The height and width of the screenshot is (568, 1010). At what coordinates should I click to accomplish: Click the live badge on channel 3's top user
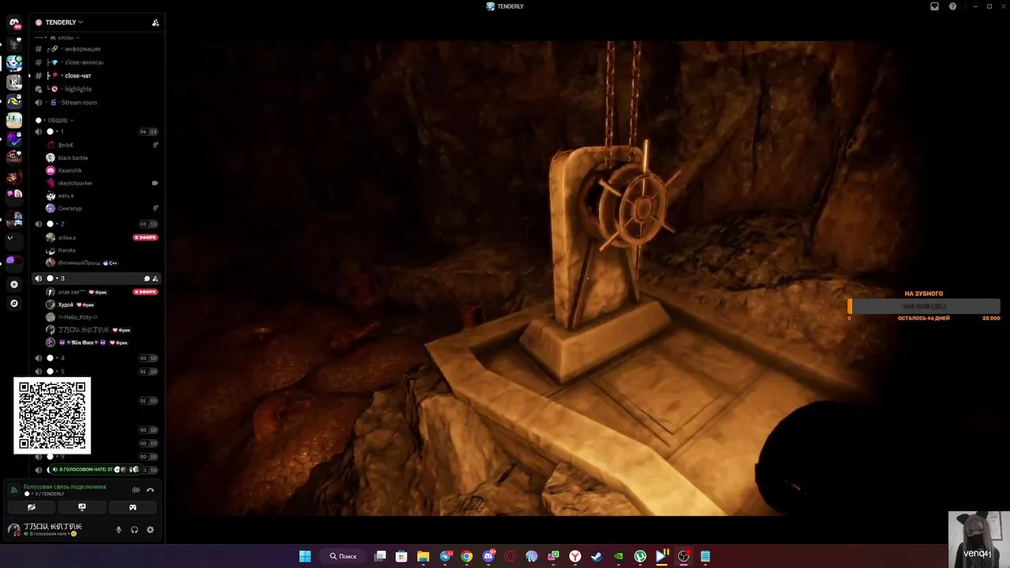coord(145,292)
